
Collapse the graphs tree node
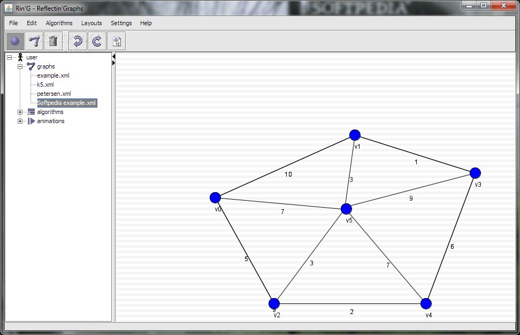pyautogui.click(x=20, y=66)
